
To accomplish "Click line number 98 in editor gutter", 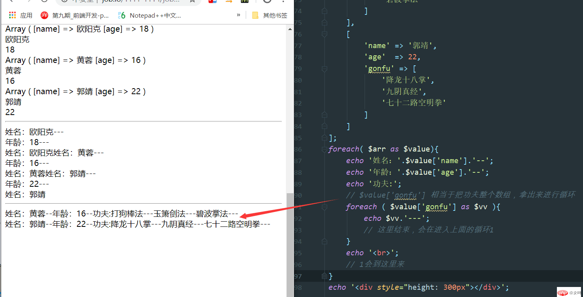I will click(x=298, y=287).
